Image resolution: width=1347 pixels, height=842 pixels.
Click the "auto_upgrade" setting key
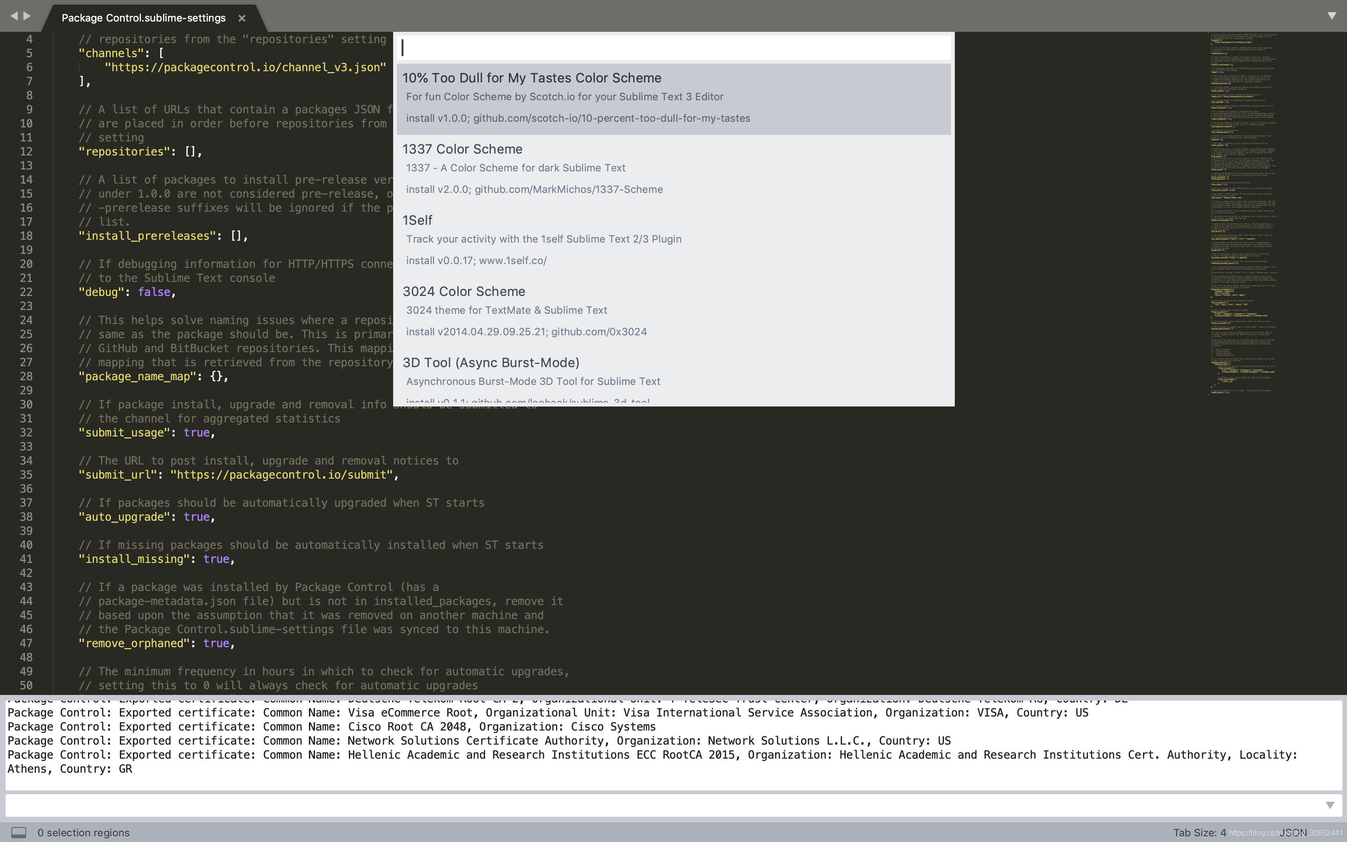(124, 517)
